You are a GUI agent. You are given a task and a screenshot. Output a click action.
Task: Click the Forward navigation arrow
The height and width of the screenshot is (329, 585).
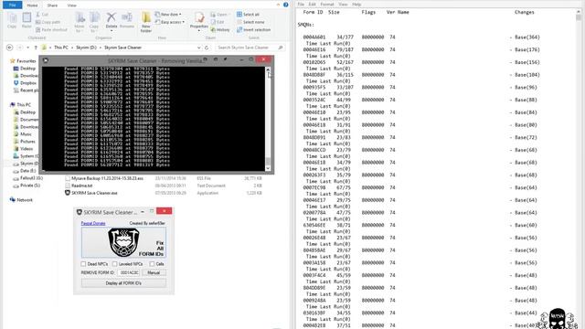[20, 48]
